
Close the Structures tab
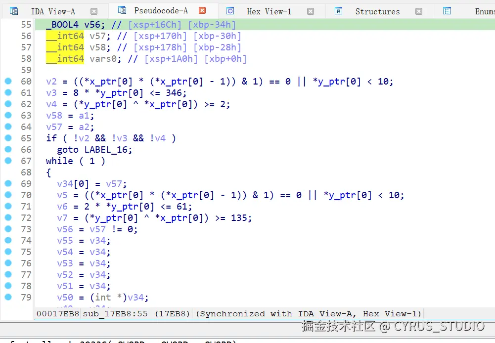419,11
